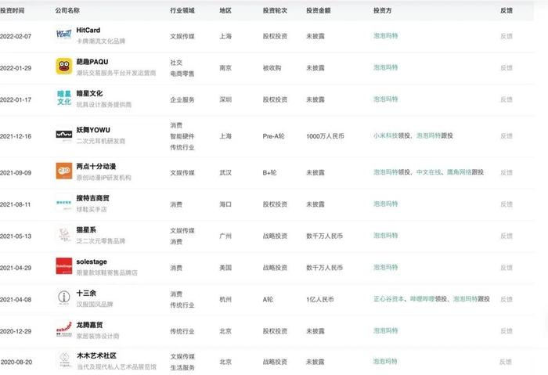The height and width of the screenshot is (375, 548).
Task: Click 小米科技 investor link
Action: pyautogui.click(x=385, y=135)
